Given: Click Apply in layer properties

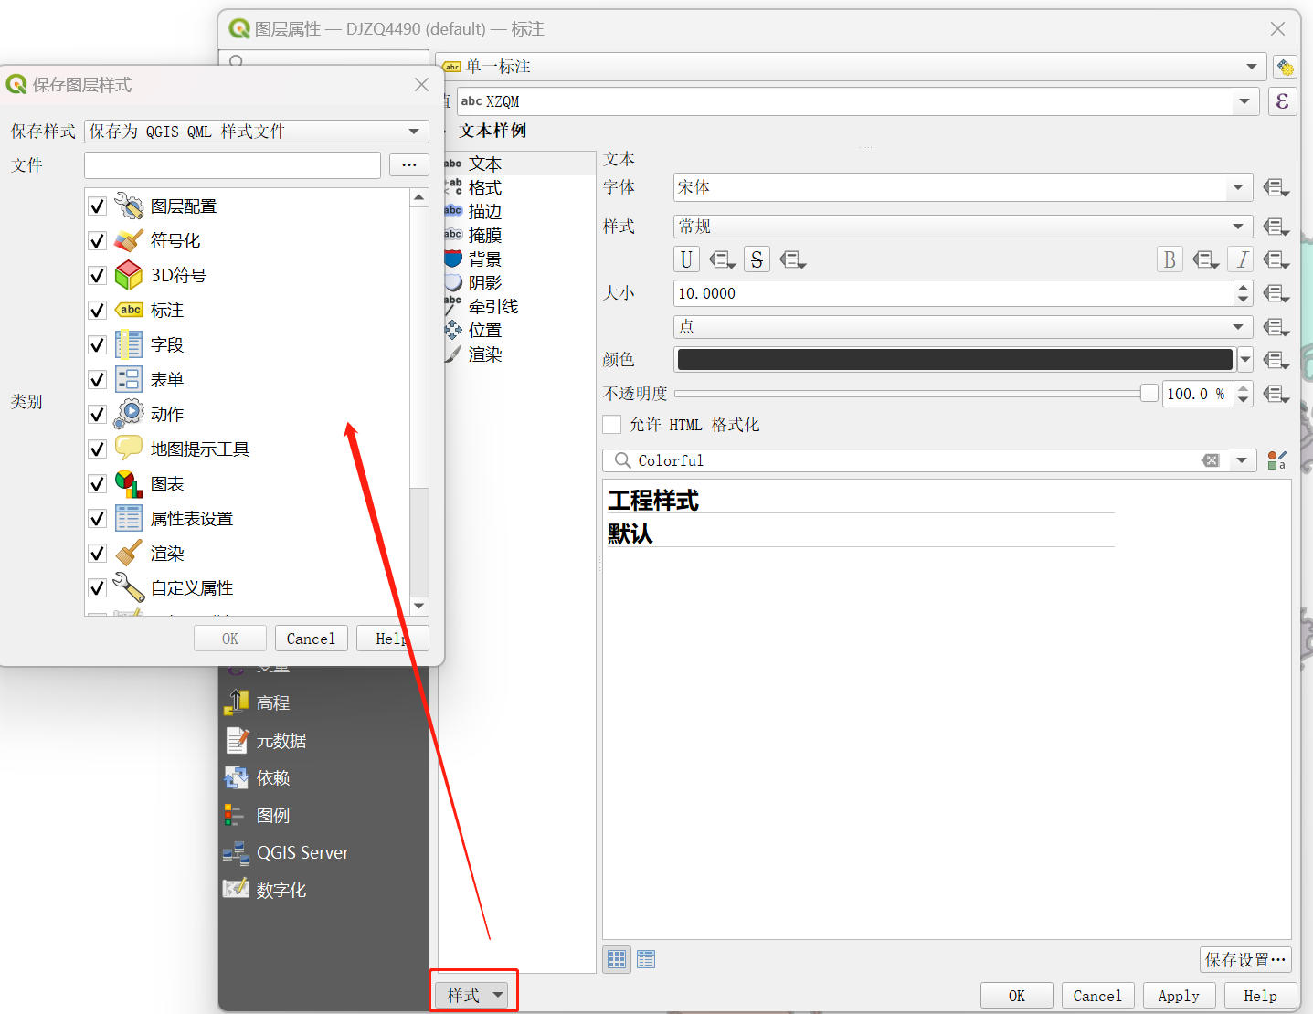Looking at the screenshot, I should [x=1179, y=996].
